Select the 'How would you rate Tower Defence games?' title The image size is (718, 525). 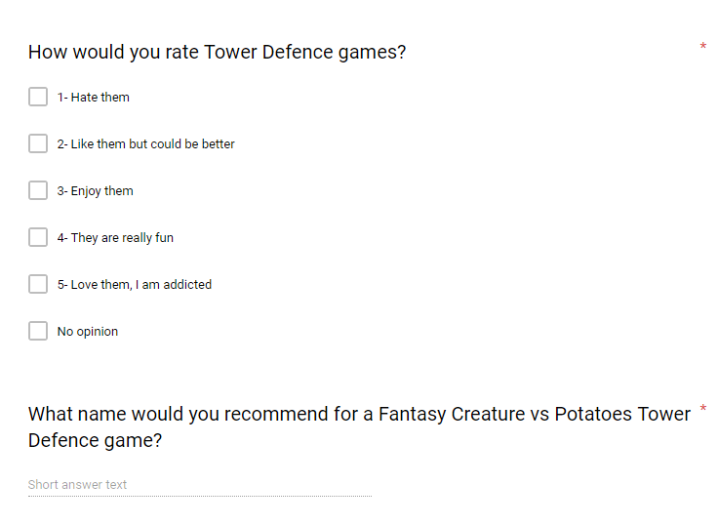pyautogui.click(x=217, y=53)
